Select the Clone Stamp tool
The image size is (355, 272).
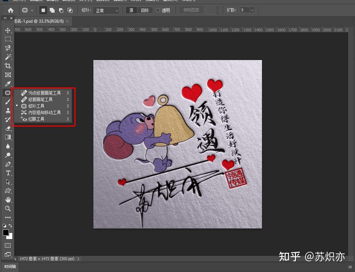8,110
